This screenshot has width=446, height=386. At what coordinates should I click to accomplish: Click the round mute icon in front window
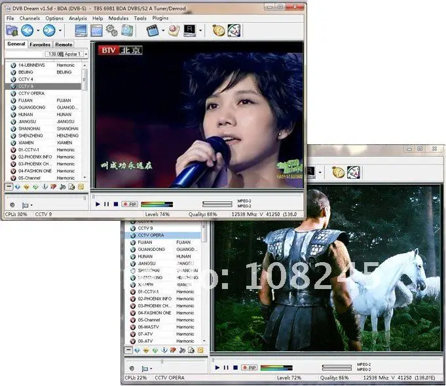point(12,205)
